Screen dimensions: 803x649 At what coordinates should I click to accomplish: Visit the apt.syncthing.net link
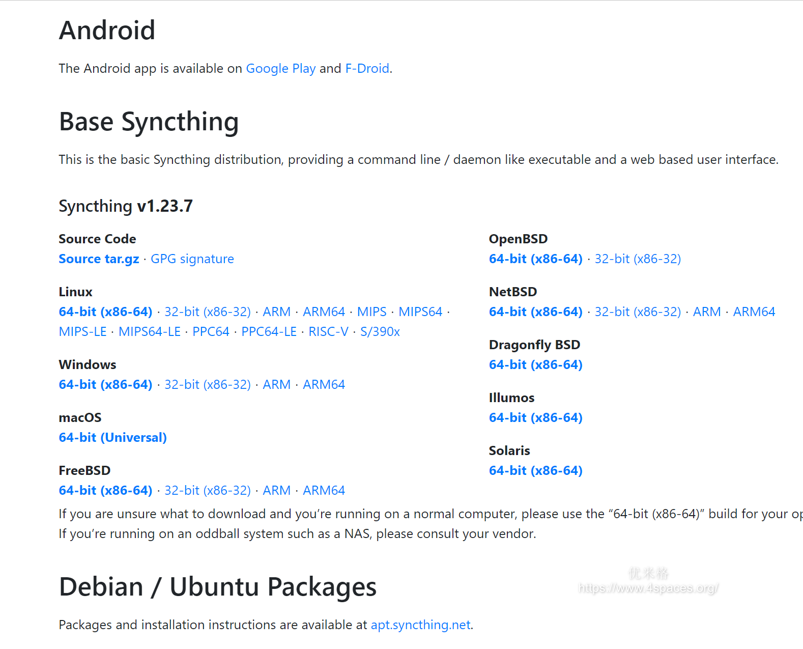[x=420, y=625]
